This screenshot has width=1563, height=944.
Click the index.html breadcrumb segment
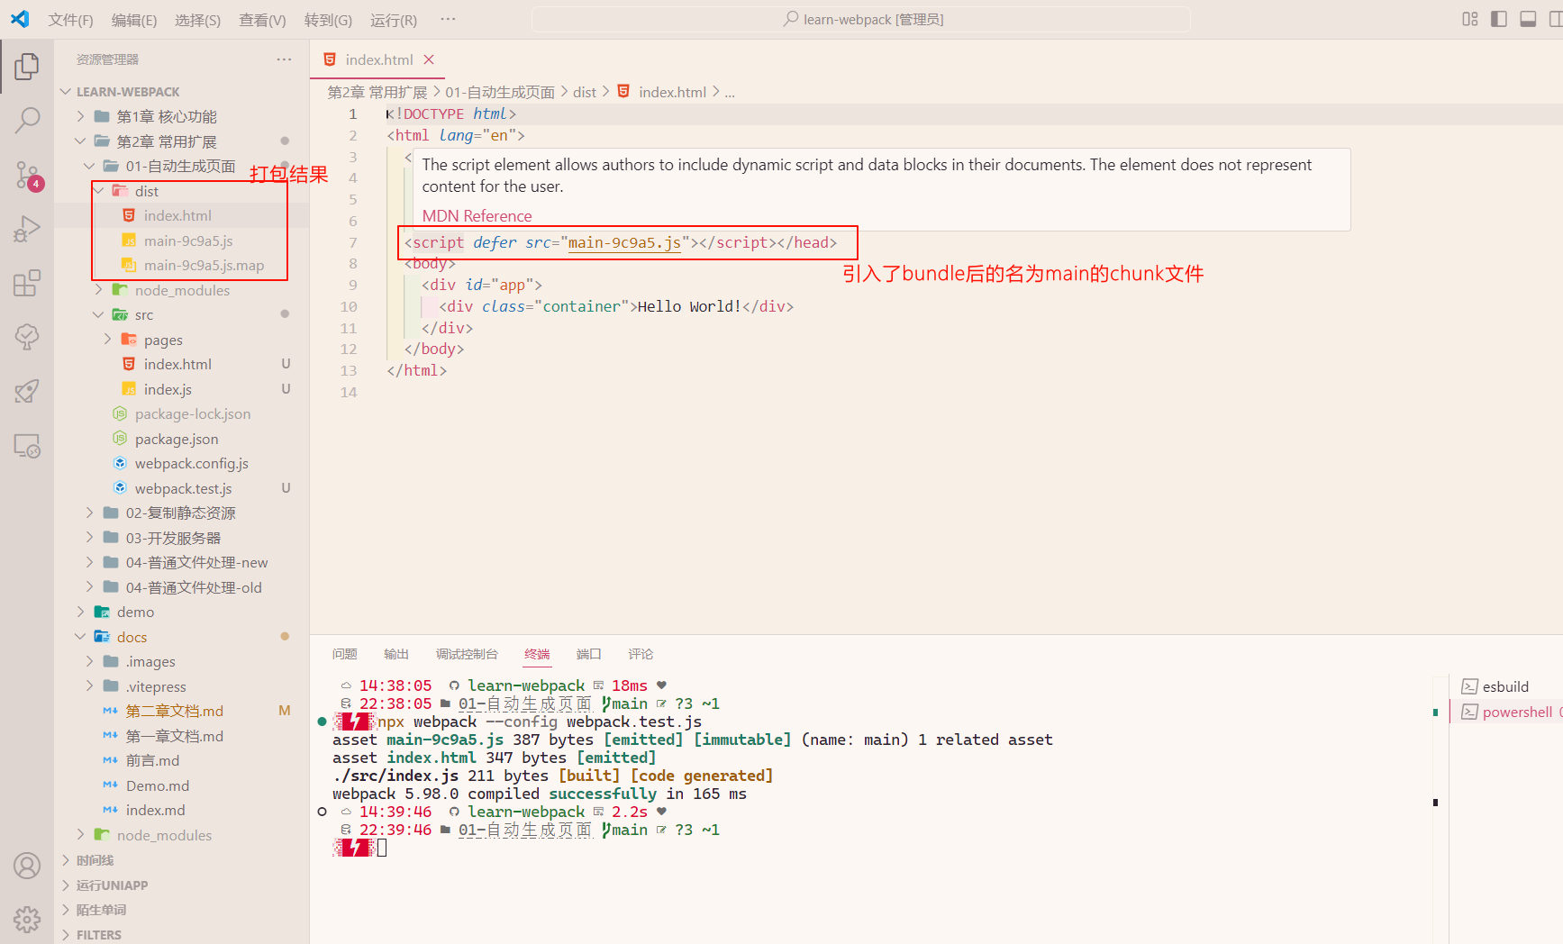[x=672, y=92]
